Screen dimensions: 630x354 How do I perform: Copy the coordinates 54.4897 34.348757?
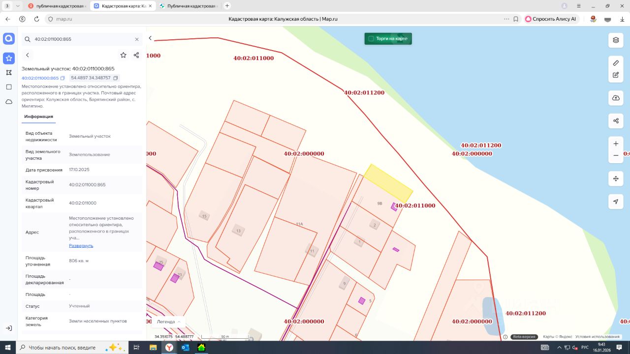[x=116, y=78]
